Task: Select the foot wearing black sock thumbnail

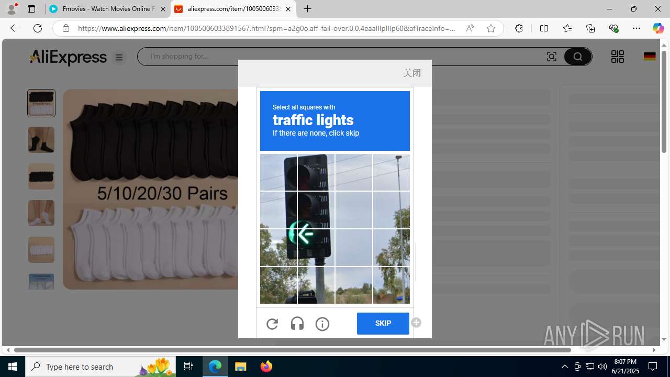Action: pos(41,140)
